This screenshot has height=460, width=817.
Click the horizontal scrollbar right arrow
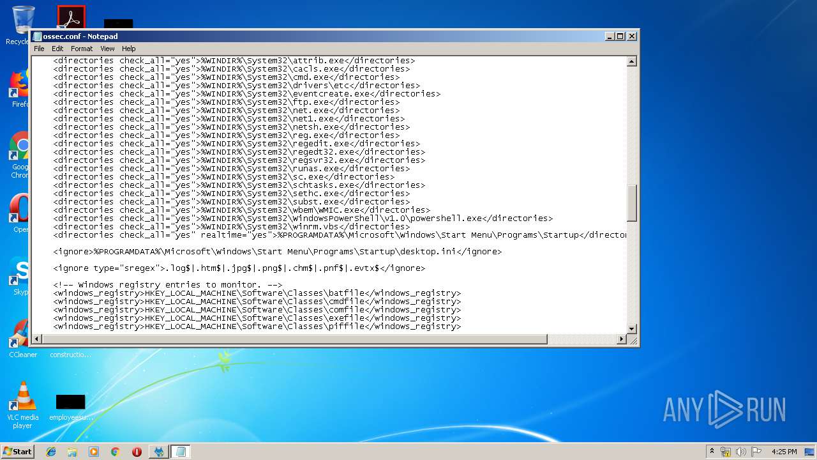click(x=622, y=339)
